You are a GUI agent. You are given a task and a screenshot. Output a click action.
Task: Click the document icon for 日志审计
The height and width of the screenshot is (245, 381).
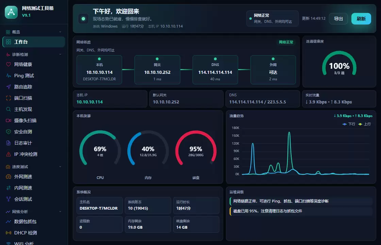tap(9, 143)
